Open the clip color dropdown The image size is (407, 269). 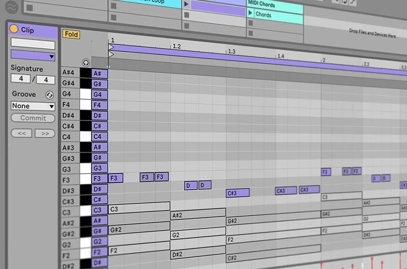(x=33, y=56)
